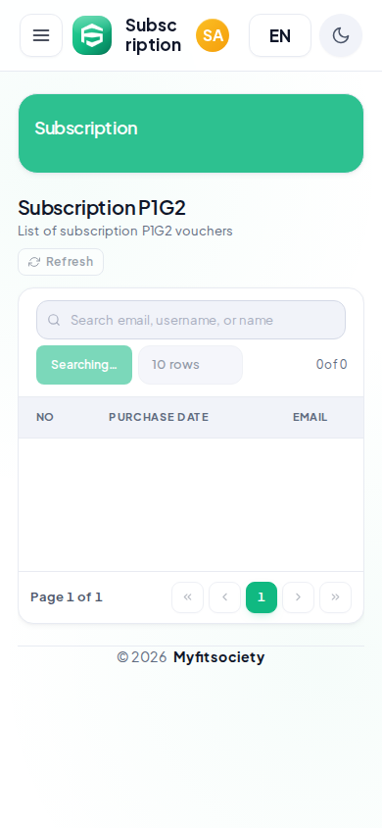Click the refresh arrows icon
382x828 pixels.
coord(34,262)
